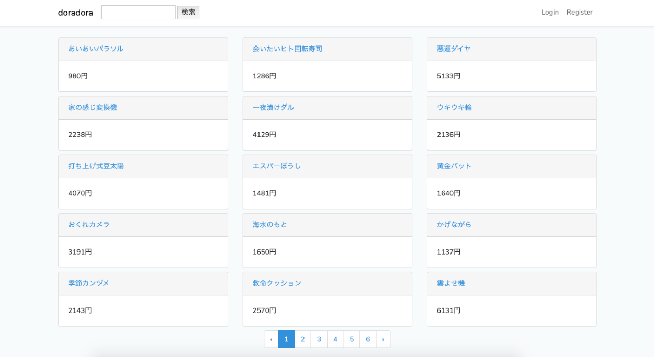The height and width of the screenshot is (357, 654).
Task: Select the 悪運ダイヤ item
Action: pyautogui.click(x=454, y=49)
